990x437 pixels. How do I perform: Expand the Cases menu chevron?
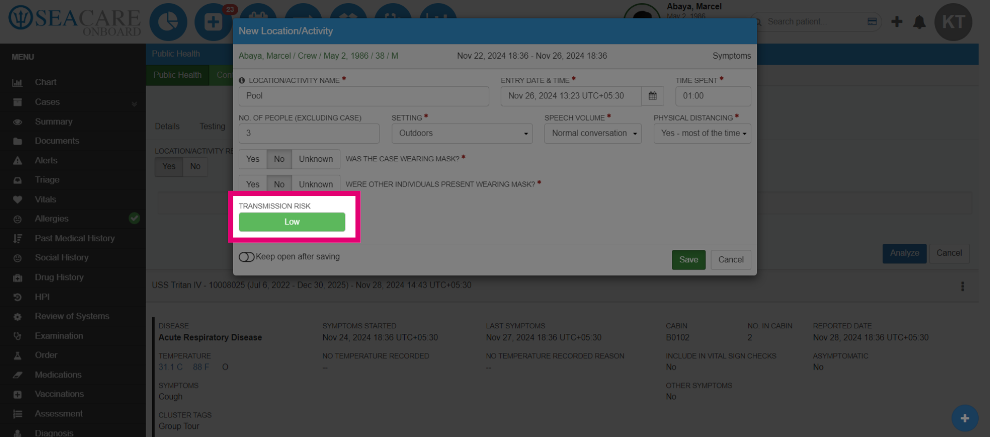pos(135,103)
